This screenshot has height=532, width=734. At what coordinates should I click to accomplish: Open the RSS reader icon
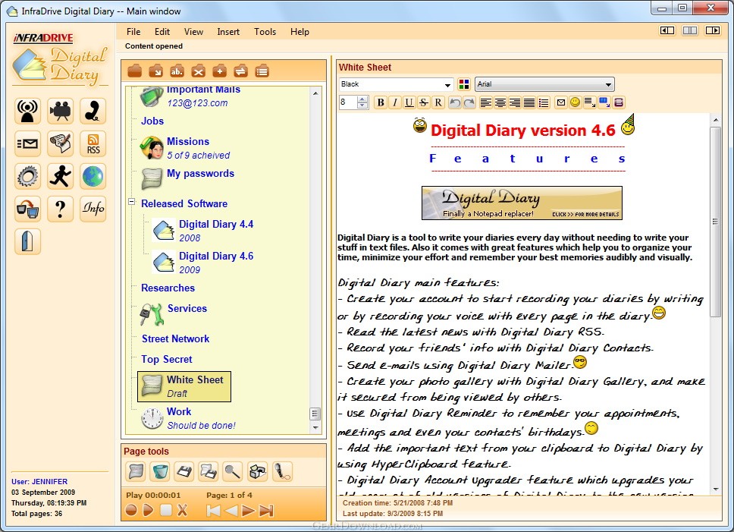tap(93, 143)
